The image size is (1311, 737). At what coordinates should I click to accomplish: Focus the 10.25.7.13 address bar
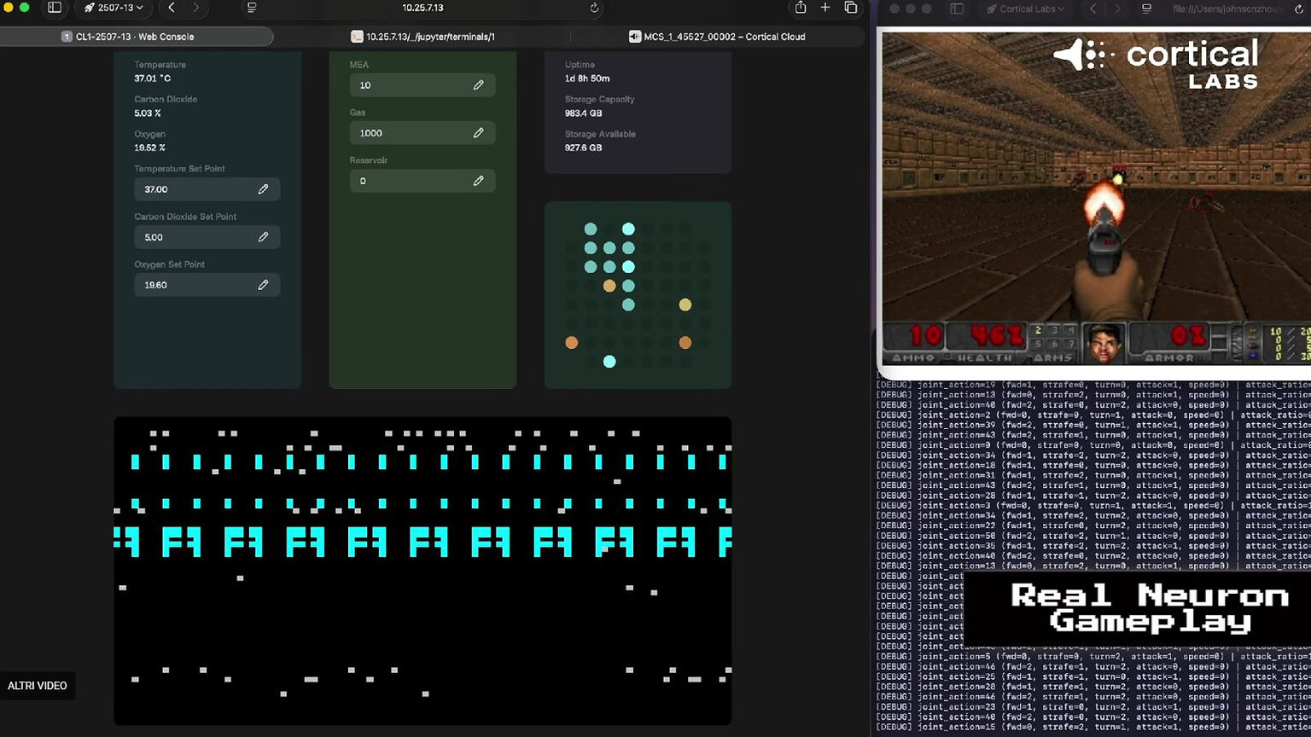coord(422,8)
